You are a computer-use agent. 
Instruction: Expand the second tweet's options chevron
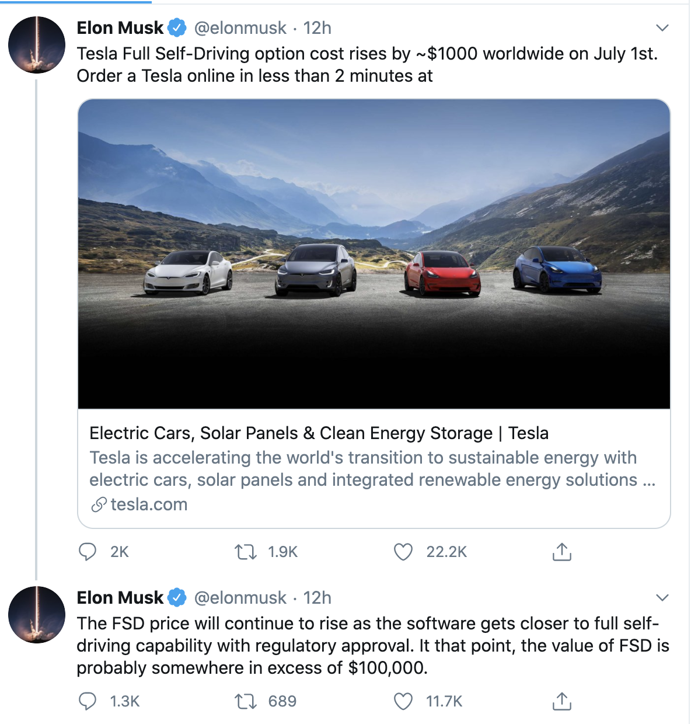(662, 598)
